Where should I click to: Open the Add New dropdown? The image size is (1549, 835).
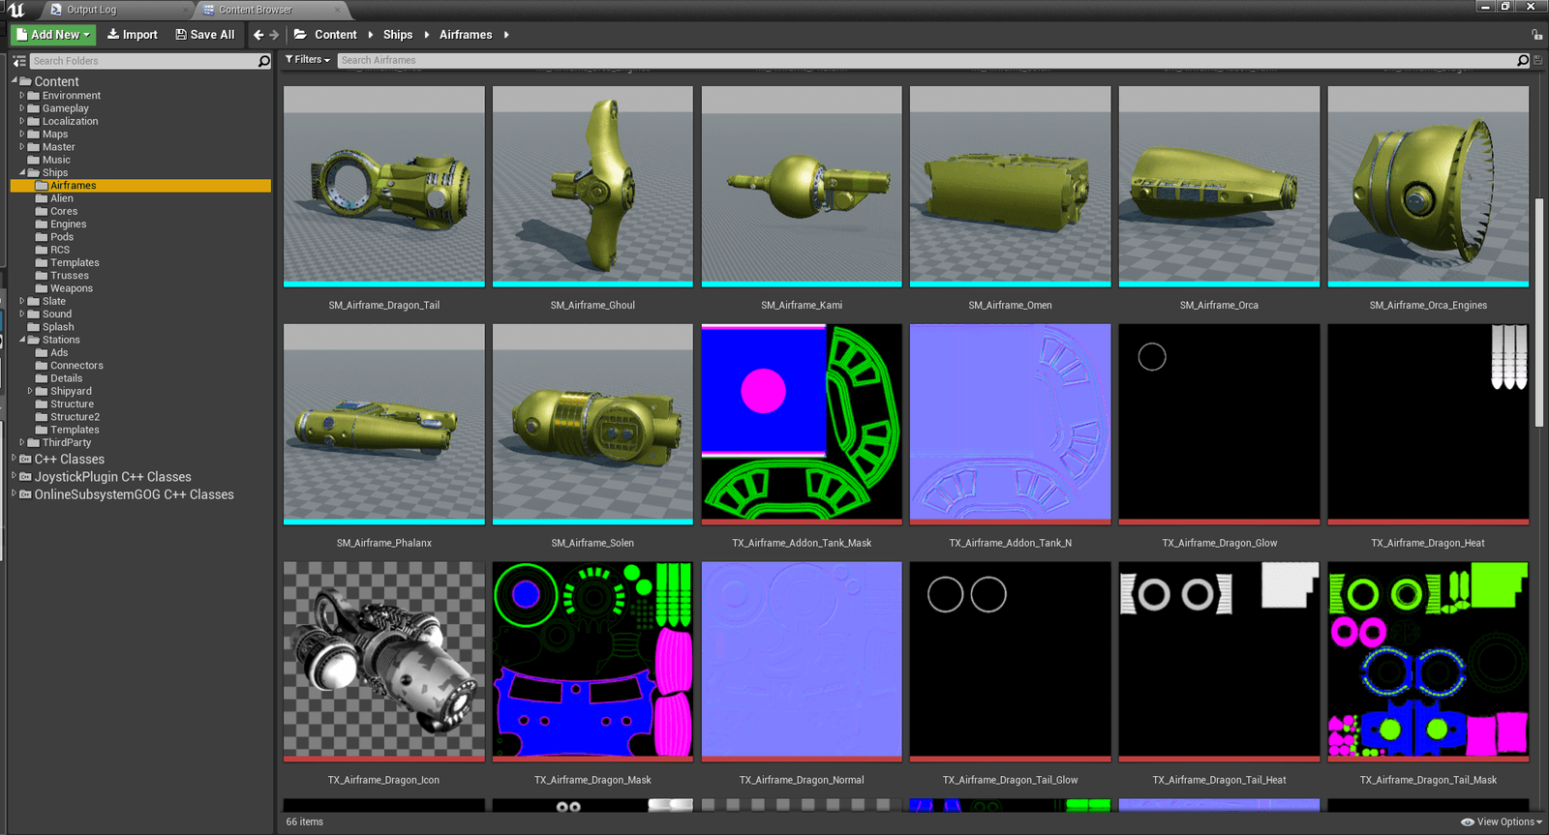coord(53,35)
